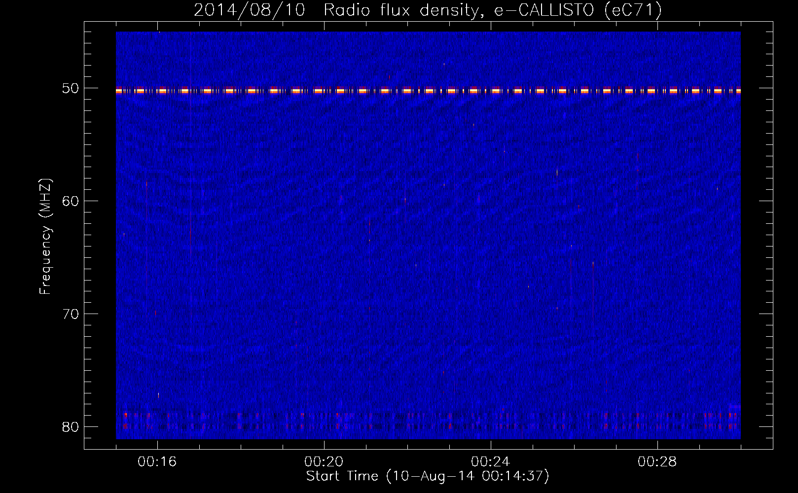This screenshot has height=493, width=798.
Task: Click the 80 frequency tick label
Action: click(71, 426)
